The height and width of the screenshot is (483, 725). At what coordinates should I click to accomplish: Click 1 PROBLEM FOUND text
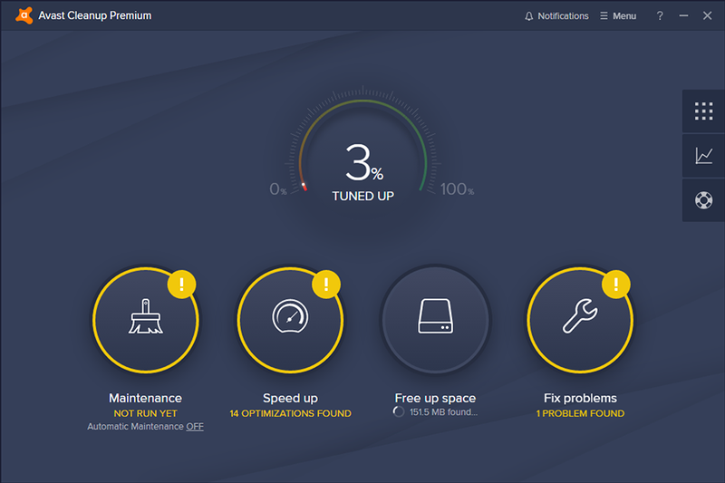point(580,413)
